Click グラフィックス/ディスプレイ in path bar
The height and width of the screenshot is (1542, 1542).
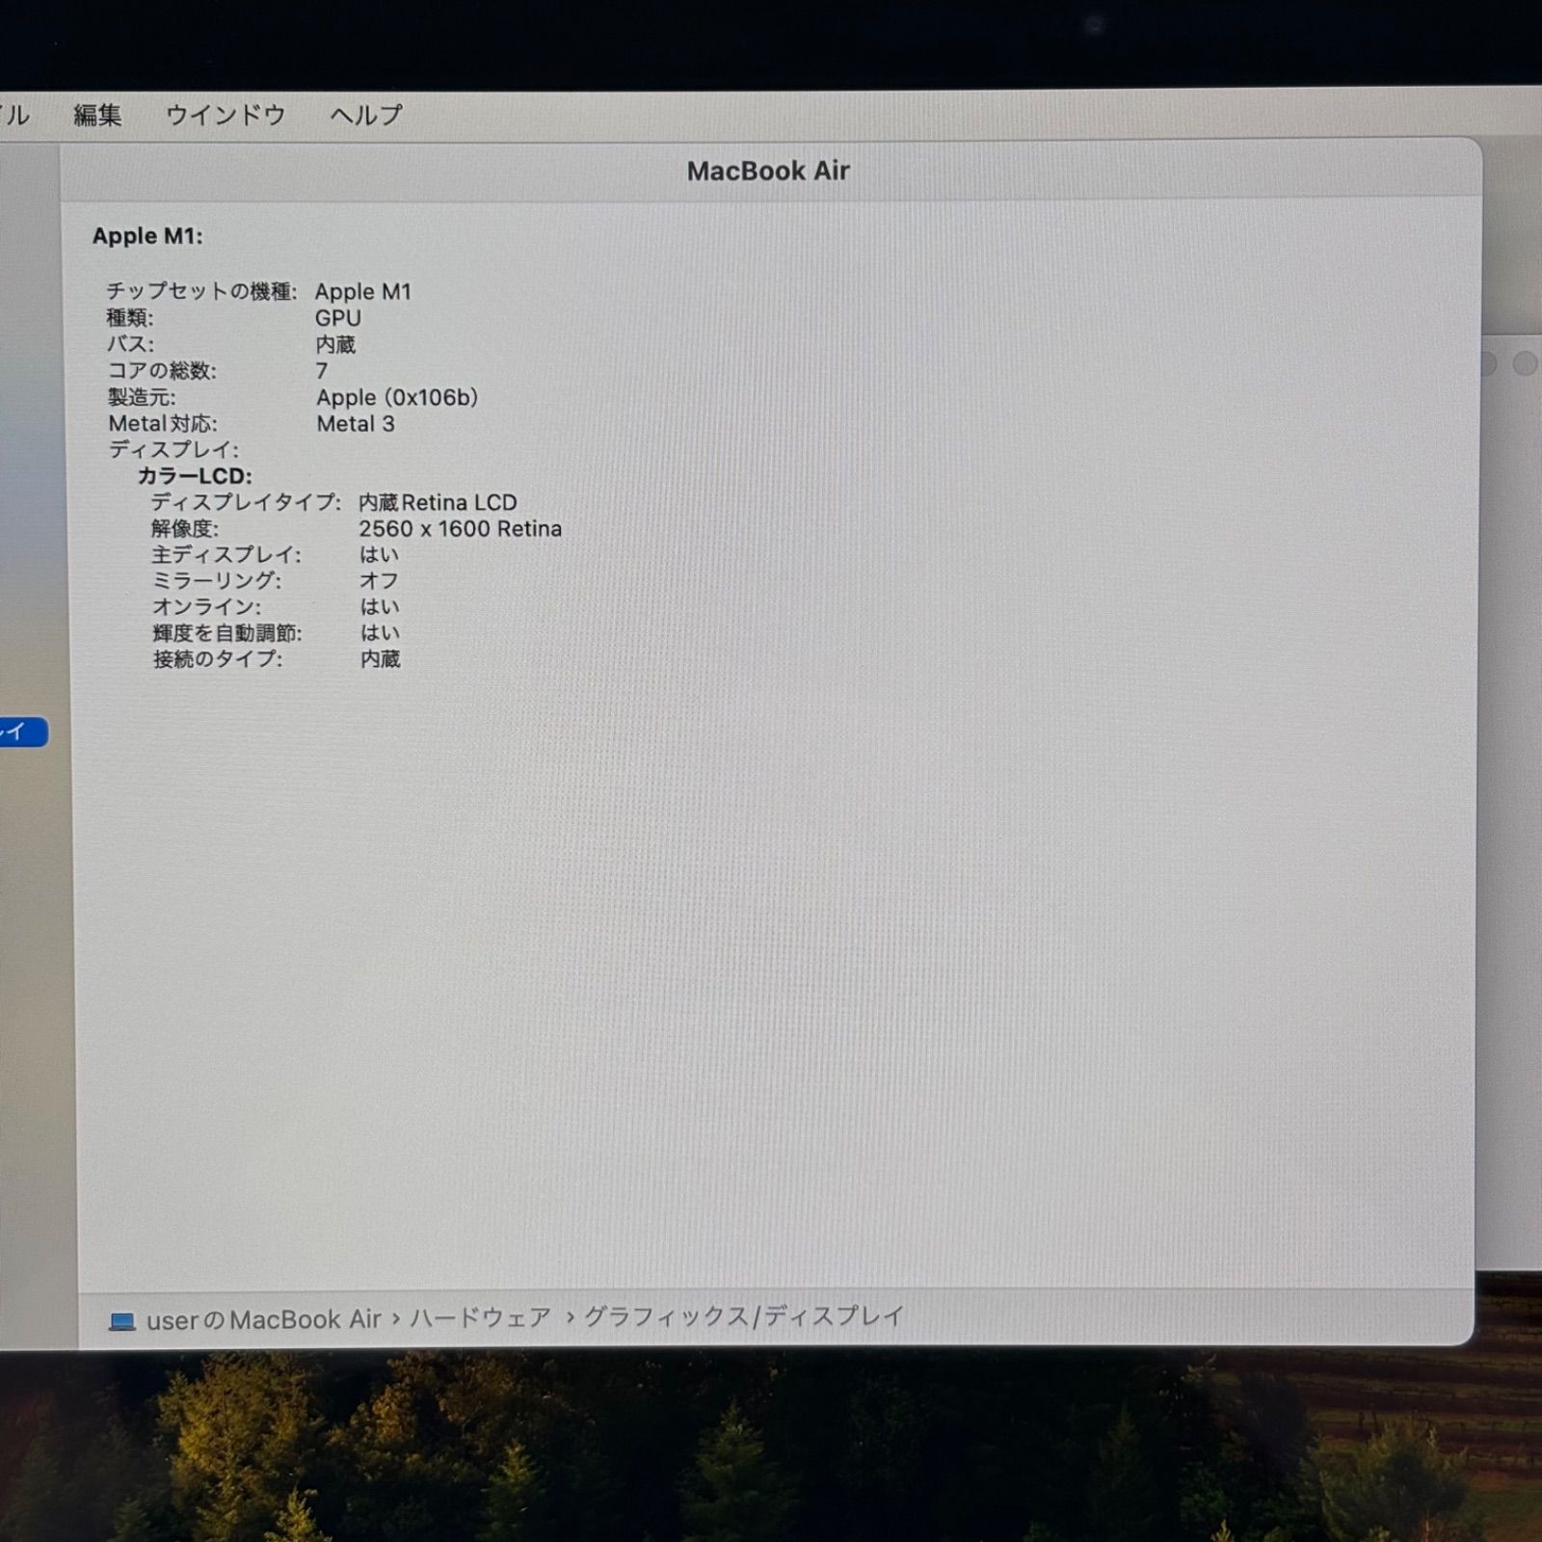tap(744, 1316)
